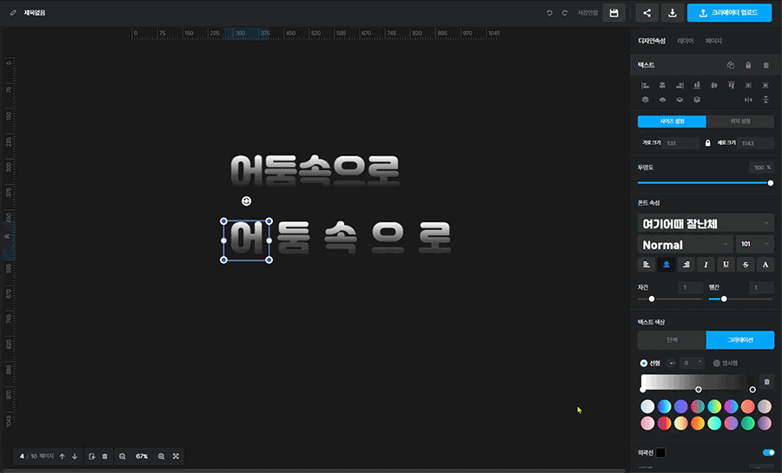Open the Normal font weight dropdown
This screenshot has height=473, width=782.
(x=684, y=245)
